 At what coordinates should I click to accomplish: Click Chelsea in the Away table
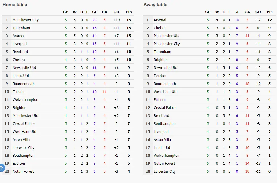coord(160,28)
